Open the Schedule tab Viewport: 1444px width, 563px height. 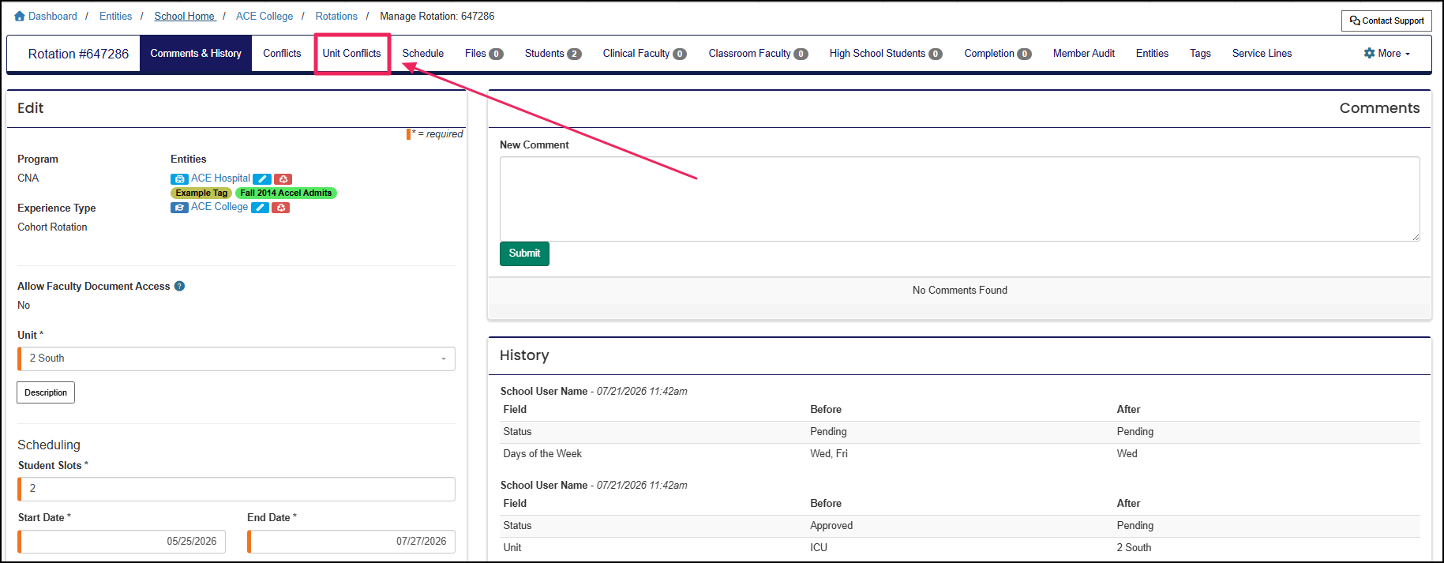[x=423, y=53]
